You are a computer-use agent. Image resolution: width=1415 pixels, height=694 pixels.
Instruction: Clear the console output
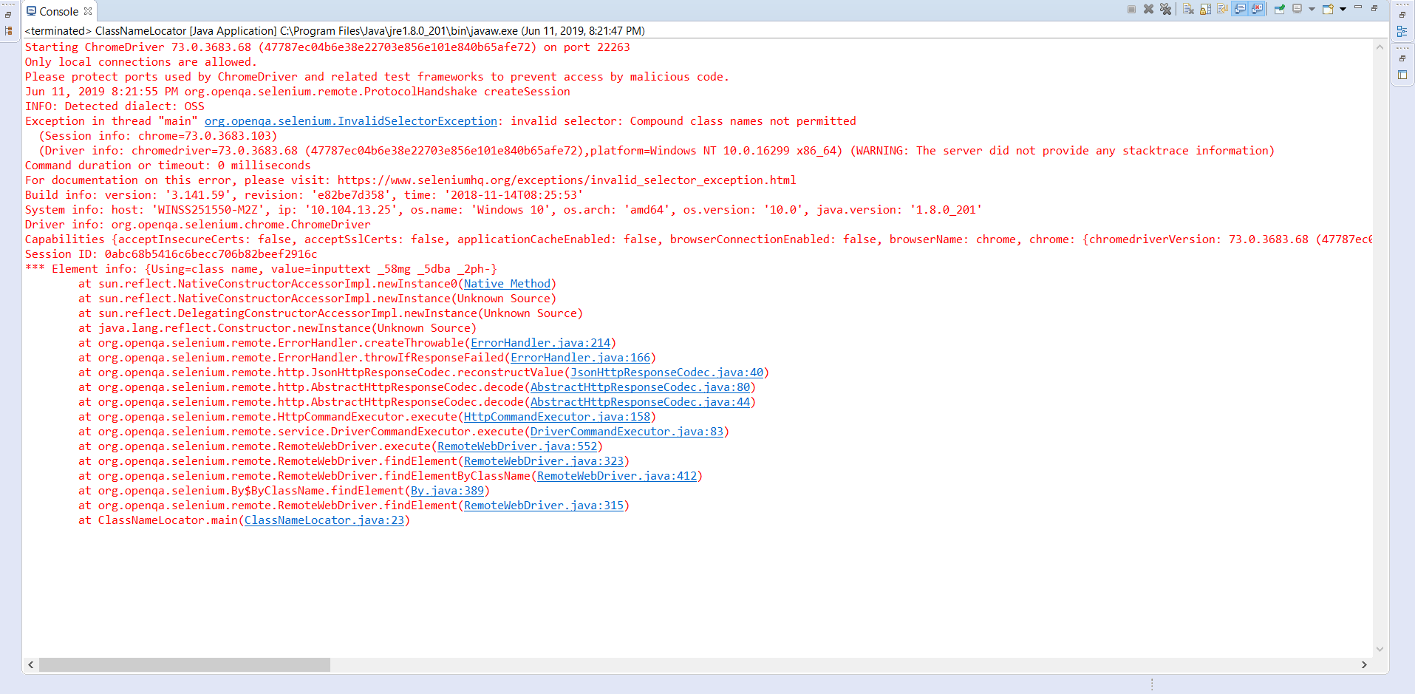(1188, 10)
